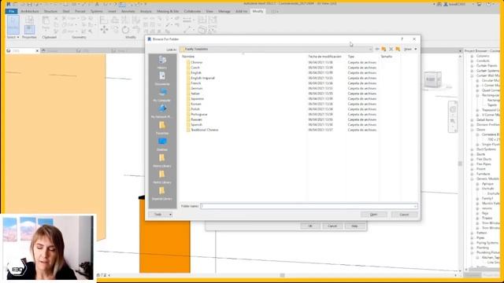Click the help question mark in dialog

[402, 39]
